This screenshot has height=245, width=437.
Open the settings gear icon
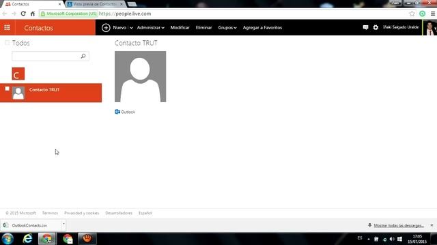point(376,27)
